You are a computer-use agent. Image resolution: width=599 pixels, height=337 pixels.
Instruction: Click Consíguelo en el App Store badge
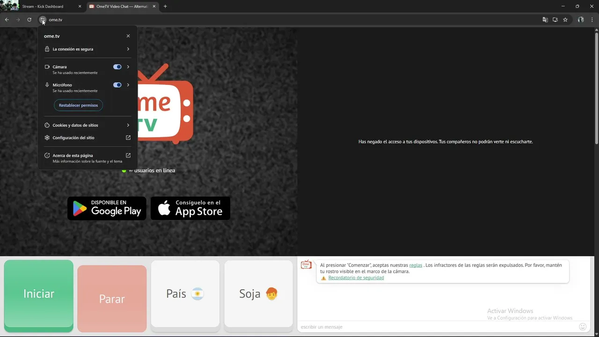tap(190, 208)
